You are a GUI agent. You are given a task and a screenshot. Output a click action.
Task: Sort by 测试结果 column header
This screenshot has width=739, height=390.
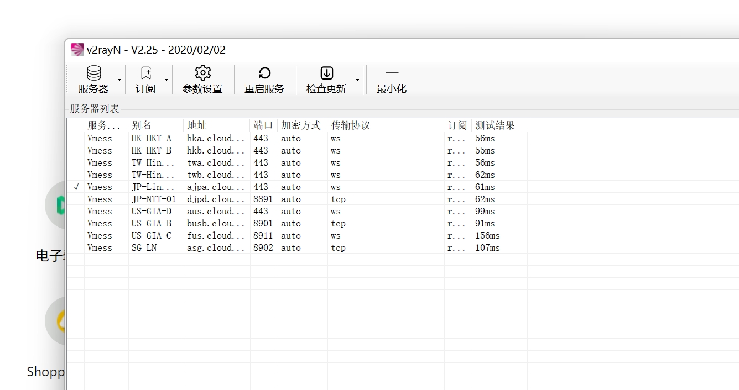(499, 125)
